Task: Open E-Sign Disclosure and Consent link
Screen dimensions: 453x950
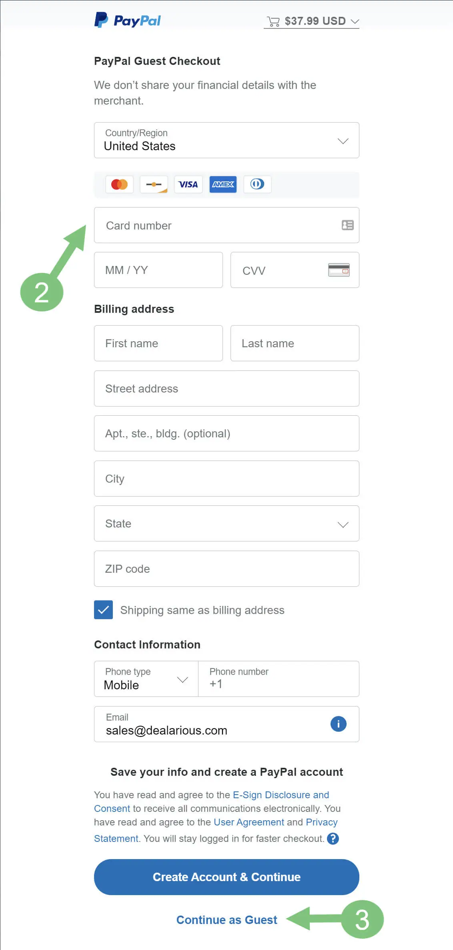Action: point(281,795)
